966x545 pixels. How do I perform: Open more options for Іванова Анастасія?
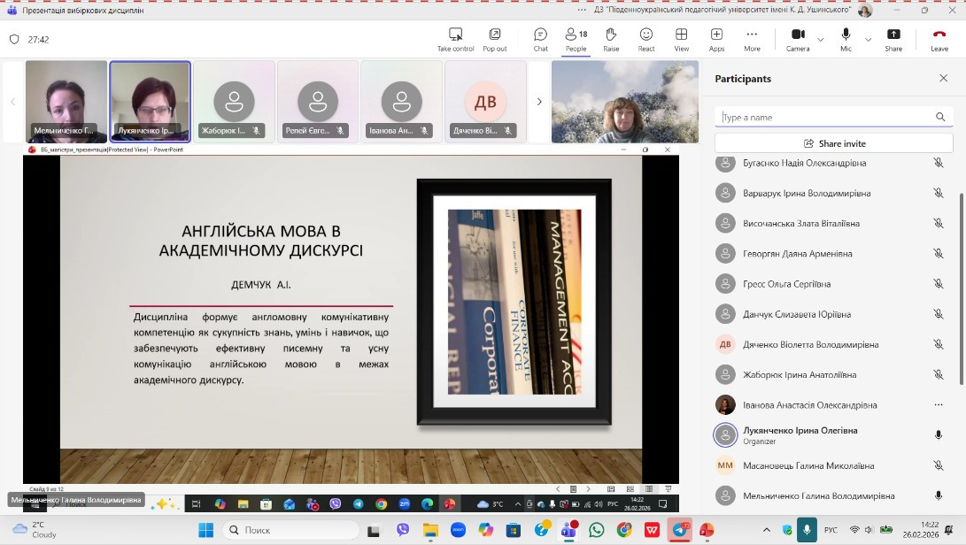coord(939,405)
